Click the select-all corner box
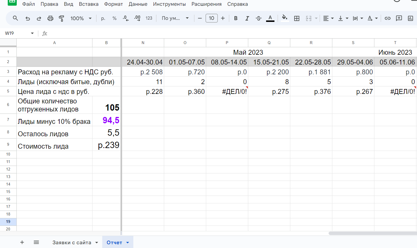 (8, 43)
